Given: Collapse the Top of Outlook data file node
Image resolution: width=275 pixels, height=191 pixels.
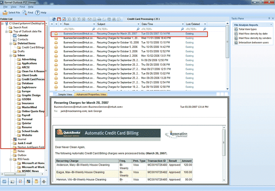Looking at the screenshot, I should click(6, 32).
